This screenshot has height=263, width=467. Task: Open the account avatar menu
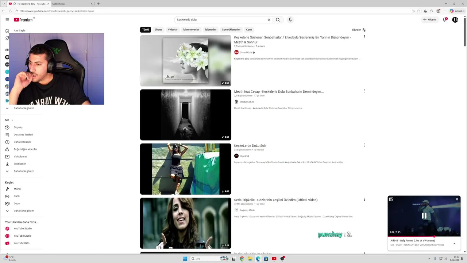click(455, 20)
